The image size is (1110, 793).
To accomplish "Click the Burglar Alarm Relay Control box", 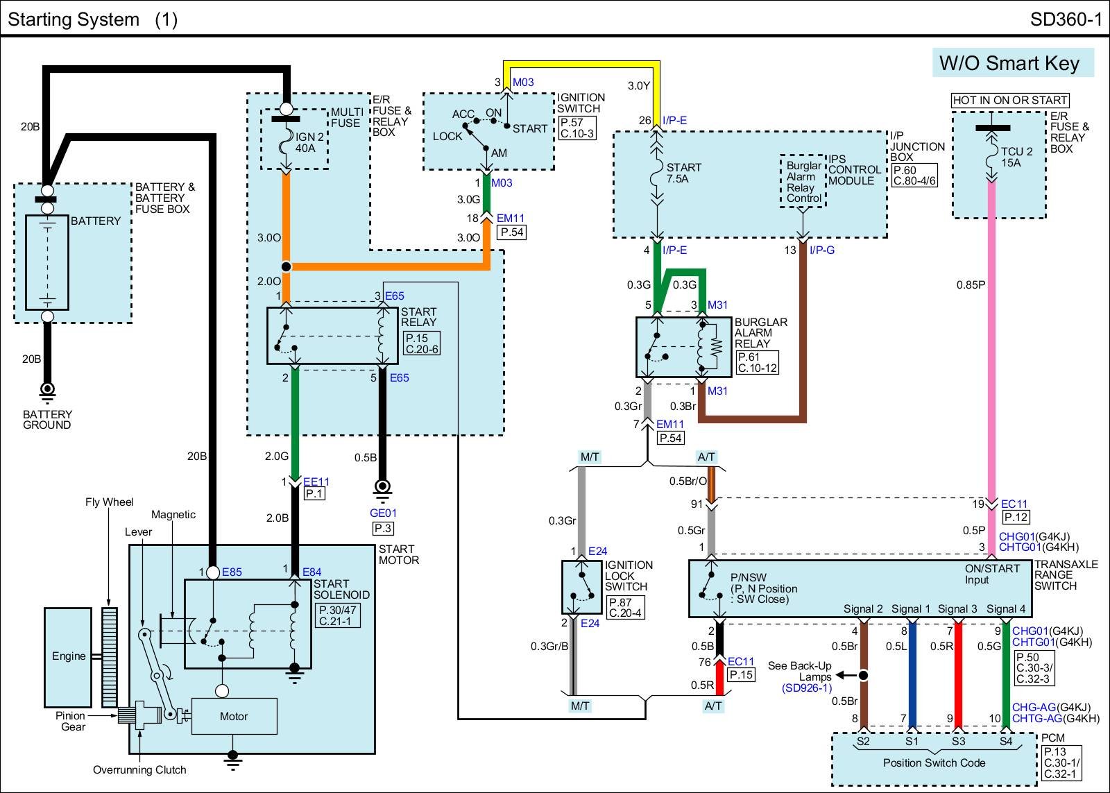I will point(803,182).
